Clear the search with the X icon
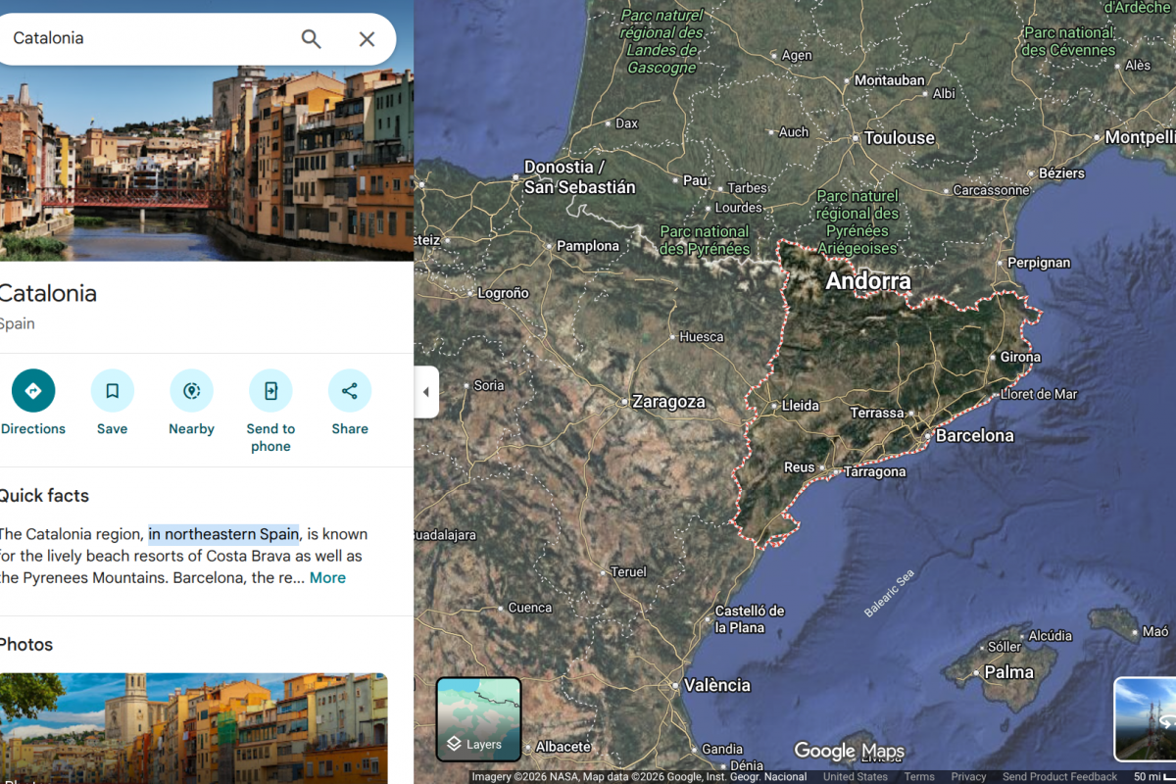Image resolution: width=1176 pixels, height=784 pixels. point(367,39)
